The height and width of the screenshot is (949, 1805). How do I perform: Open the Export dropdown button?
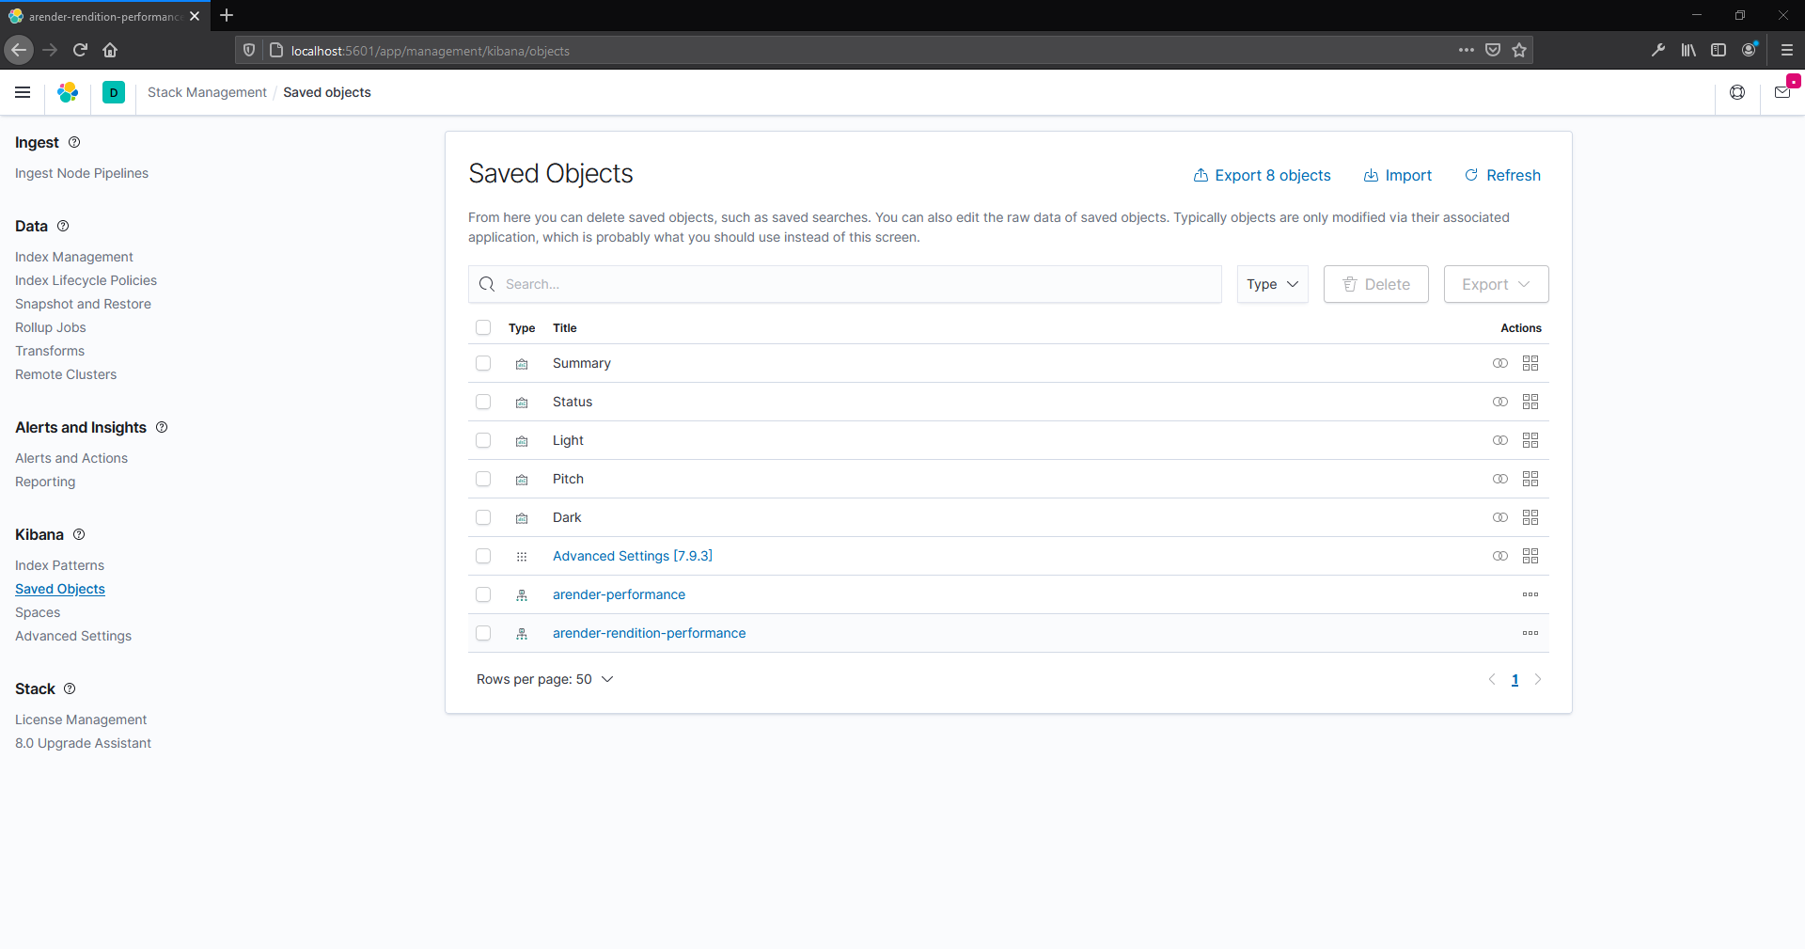tap(1495, 284)
